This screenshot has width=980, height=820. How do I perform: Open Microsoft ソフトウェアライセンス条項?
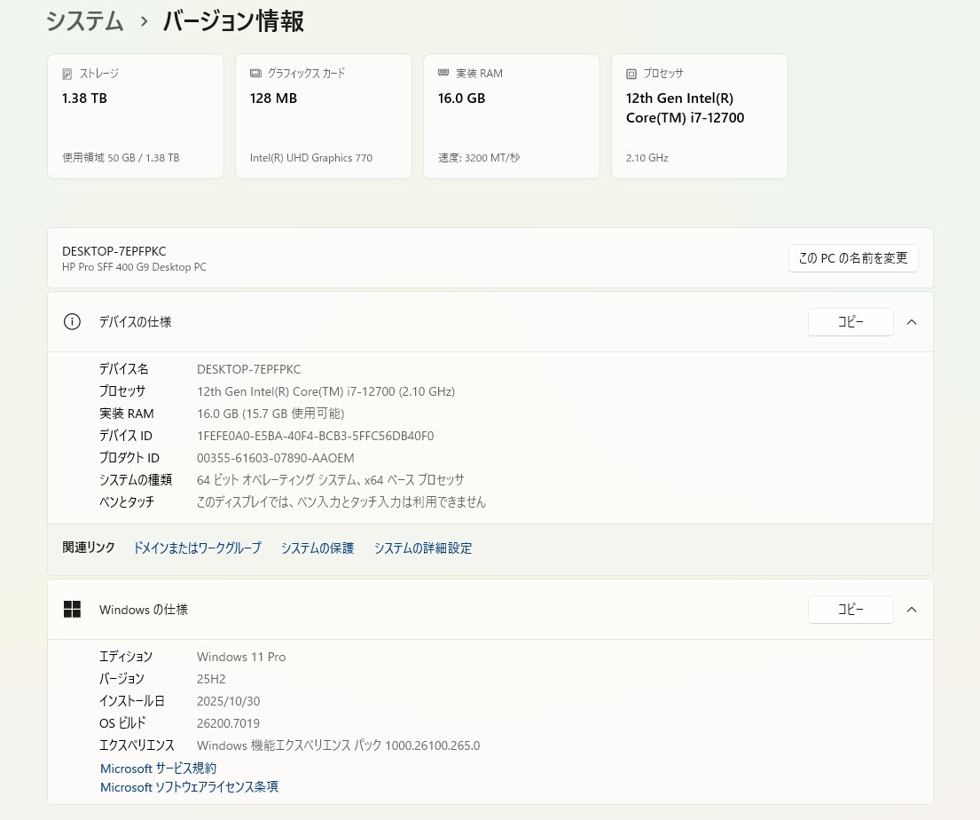pos(189,786)
